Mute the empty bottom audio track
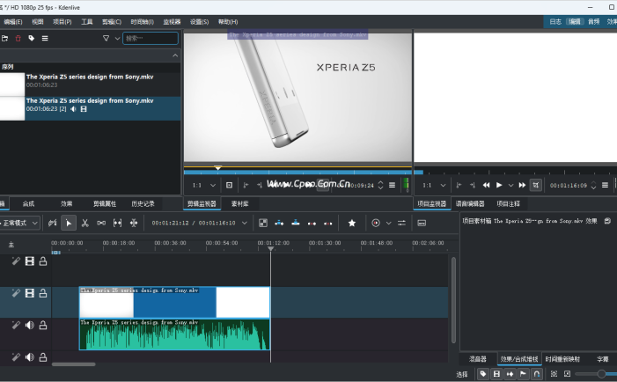Image resolution: width=617 pixels, height=382 pixels. 30,357
